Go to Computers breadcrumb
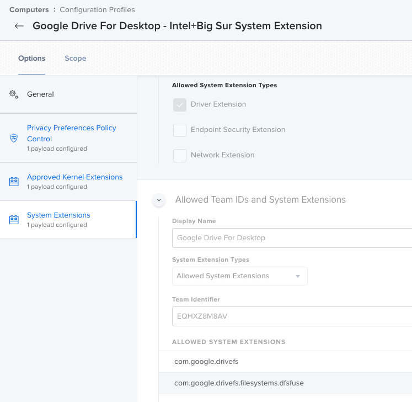The height and width of the screenshot is (402, 412). [x=29, y=10]
